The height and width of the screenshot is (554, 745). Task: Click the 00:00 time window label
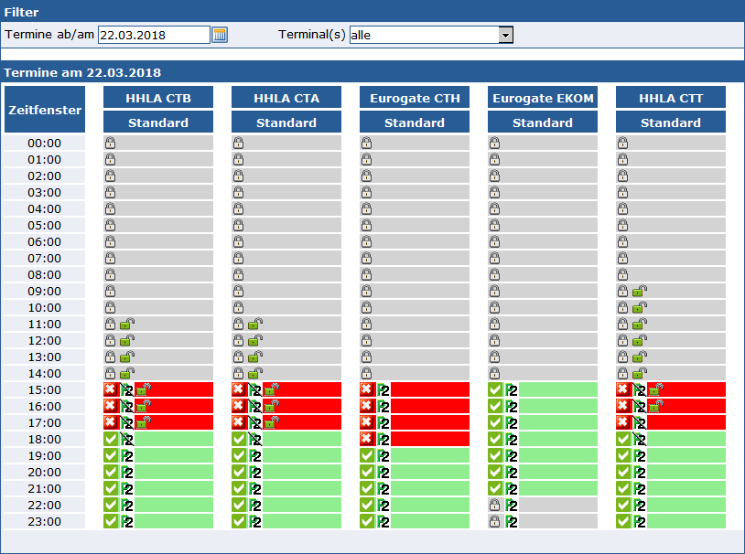pos(45,143)
